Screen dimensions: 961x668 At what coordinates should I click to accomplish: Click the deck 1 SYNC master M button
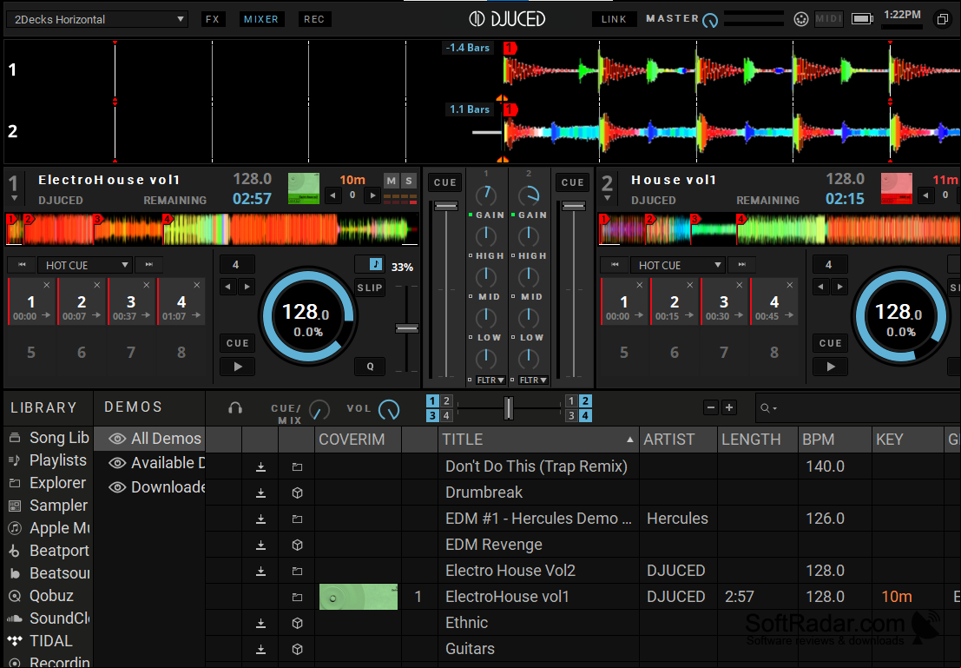click(x=391, y=181)
